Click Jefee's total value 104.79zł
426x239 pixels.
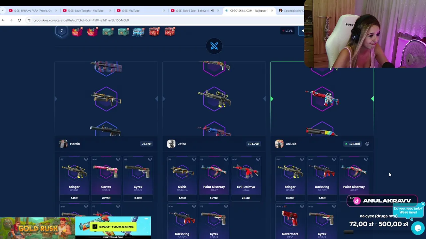pyautogui.click(x=254, y=144)
